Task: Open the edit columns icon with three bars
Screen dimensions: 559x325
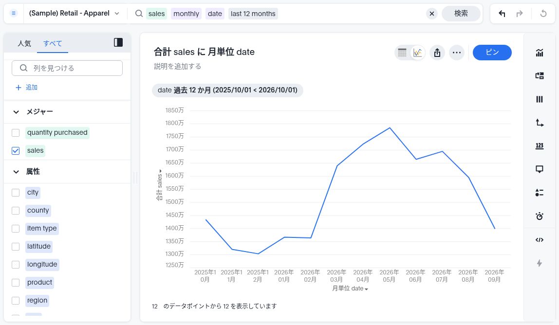Action: point(540,99)
